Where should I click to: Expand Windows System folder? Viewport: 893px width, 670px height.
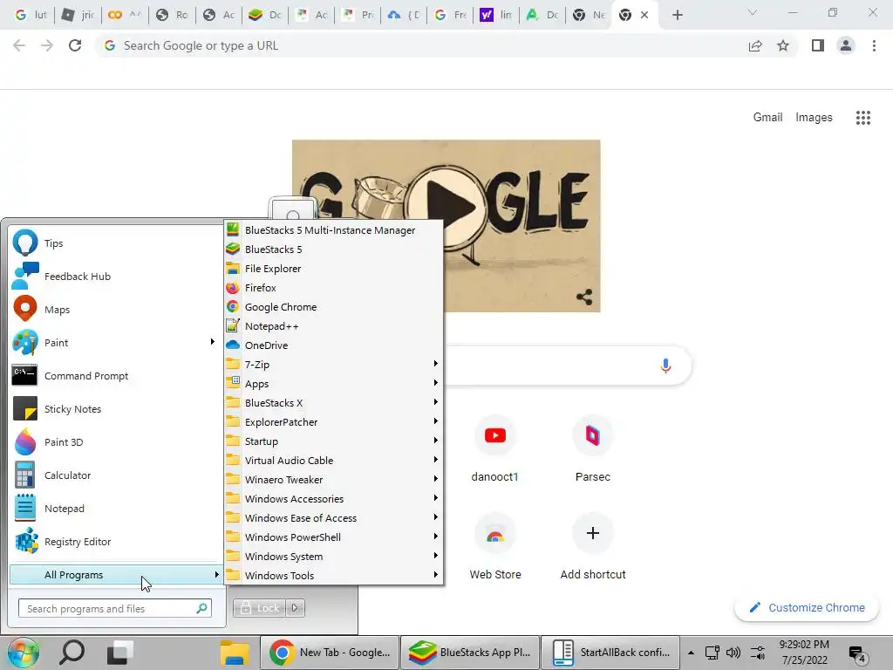click(x=334, y=556)
